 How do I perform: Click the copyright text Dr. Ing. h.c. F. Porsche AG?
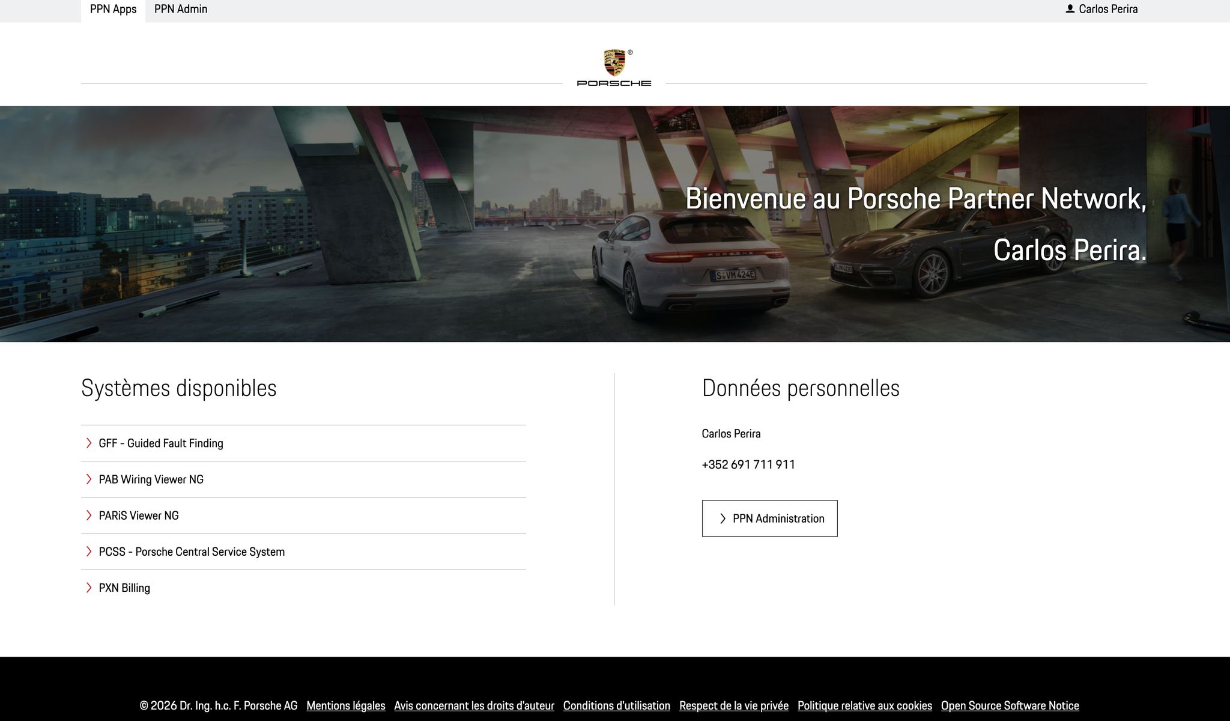219,706
